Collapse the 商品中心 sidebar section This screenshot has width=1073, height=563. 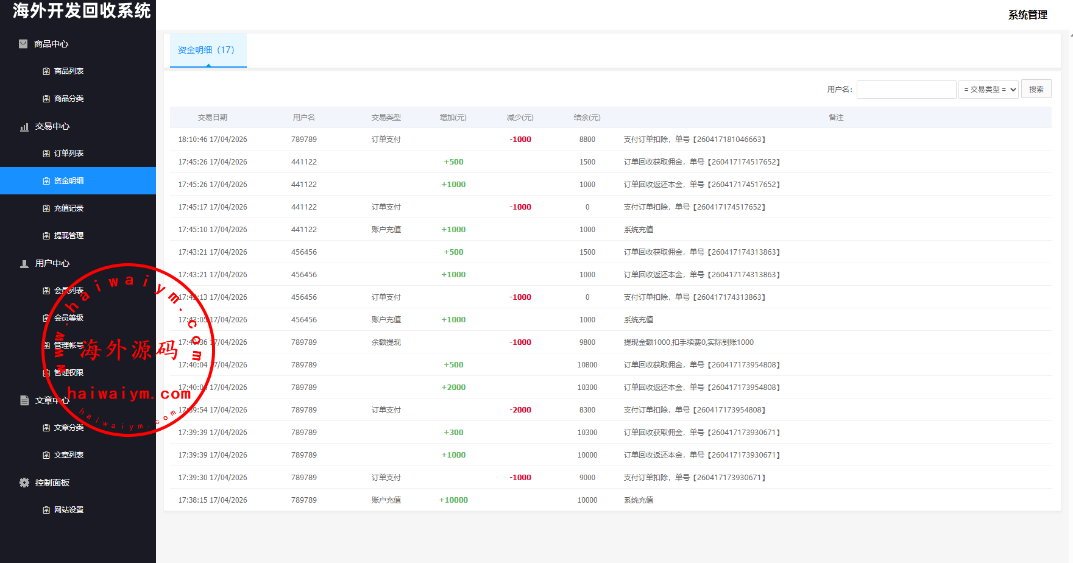point(51,44)
